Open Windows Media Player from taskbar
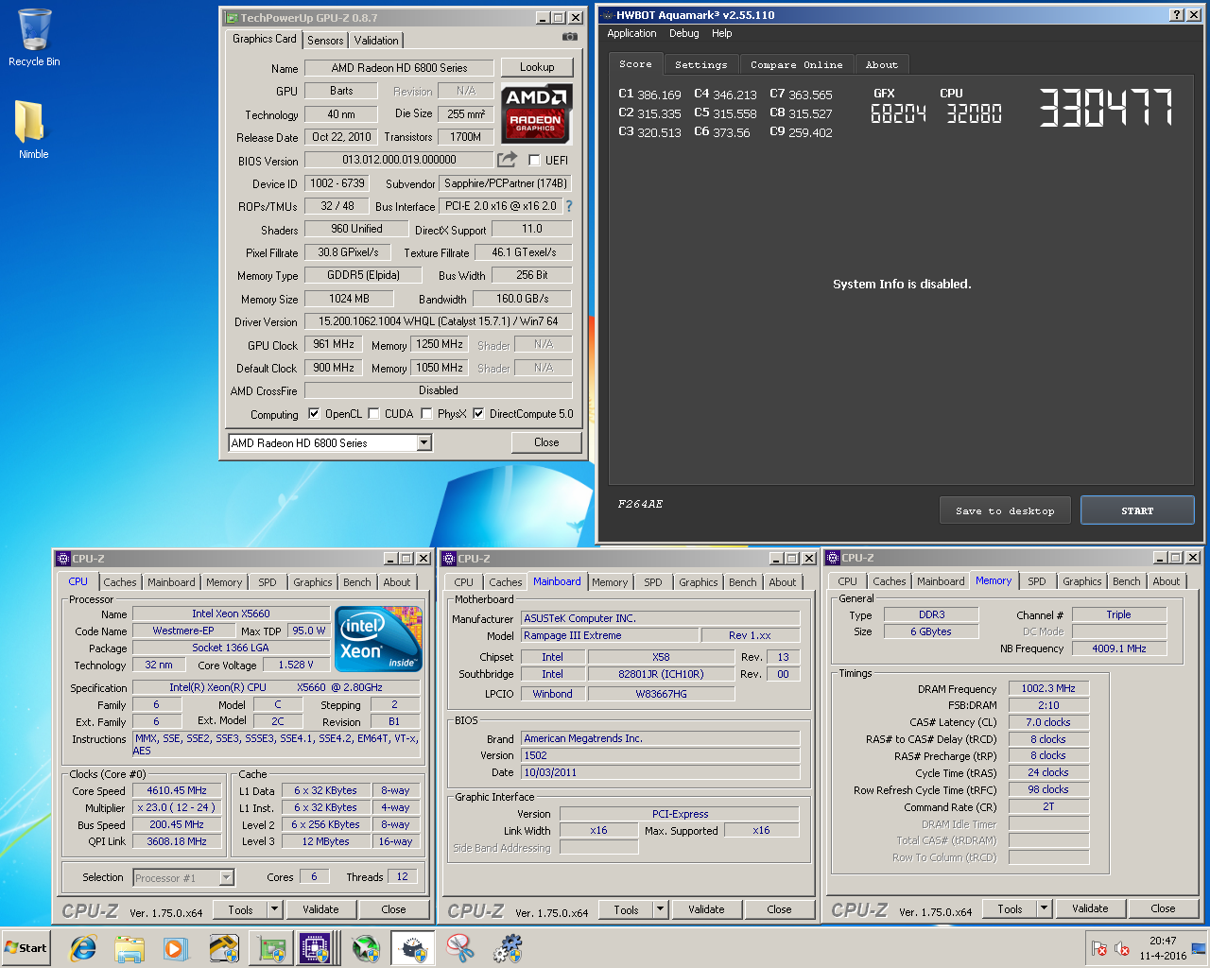Viewport: 1210px width, 968px height. [x=176, y=948]
